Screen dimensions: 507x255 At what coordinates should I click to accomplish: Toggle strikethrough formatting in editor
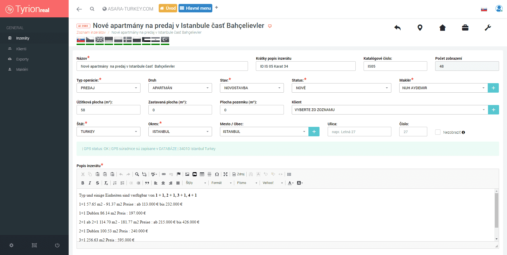[97, 183]
